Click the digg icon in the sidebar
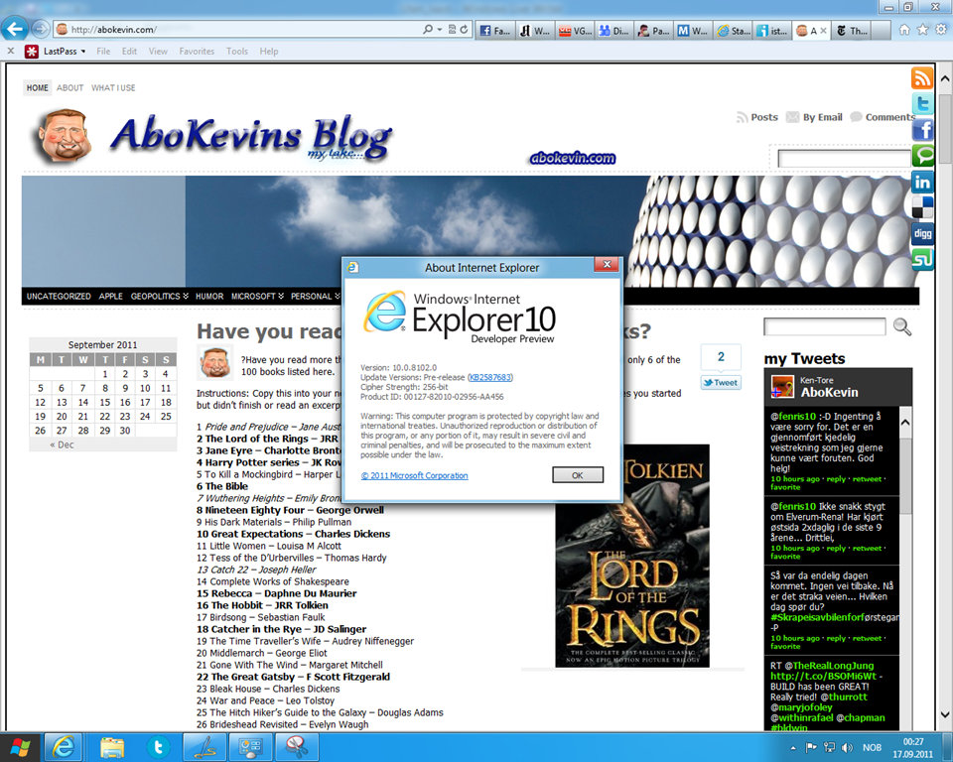Viewport: 953px width, 762px height. pos(922,233)
